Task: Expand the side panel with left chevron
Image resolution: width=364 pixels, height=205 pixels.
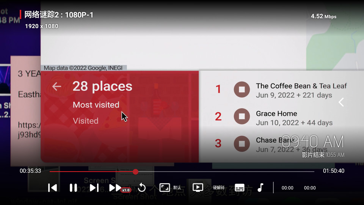Action: [341, 102]
